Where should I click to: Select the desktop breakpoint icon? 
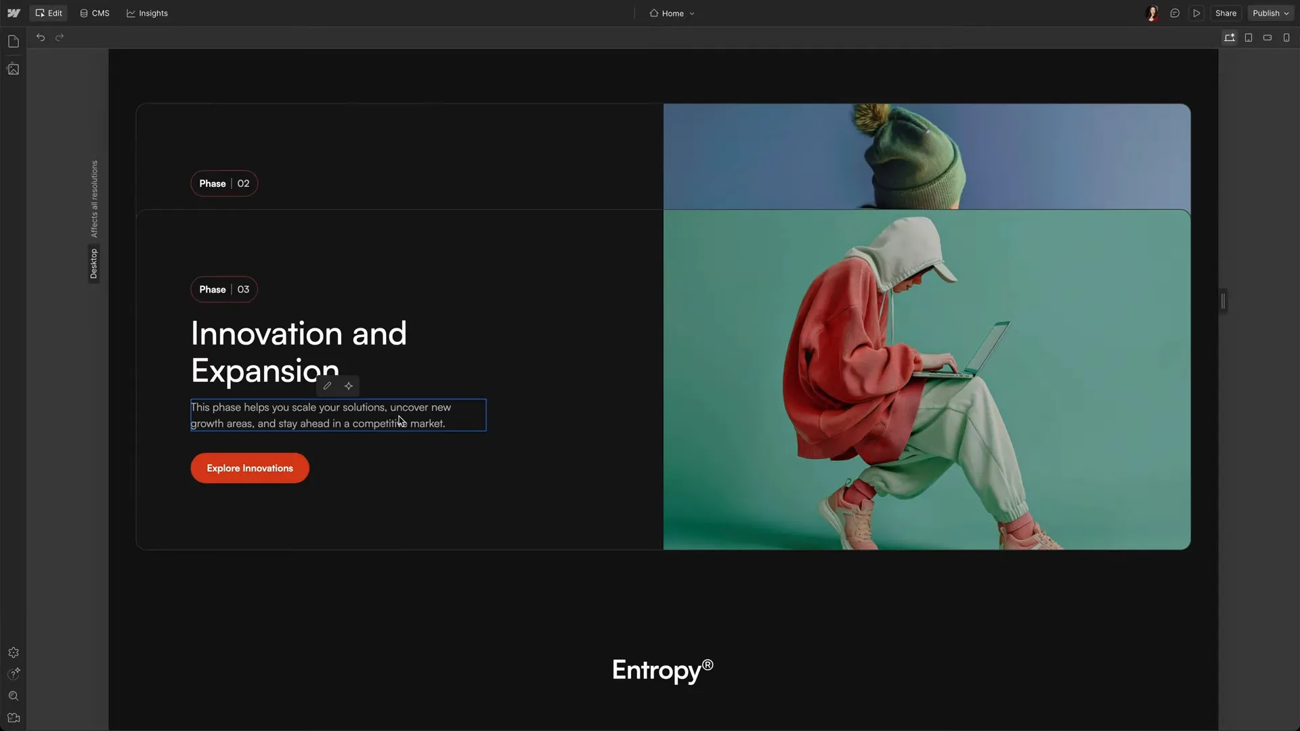tap(1230, 37)
